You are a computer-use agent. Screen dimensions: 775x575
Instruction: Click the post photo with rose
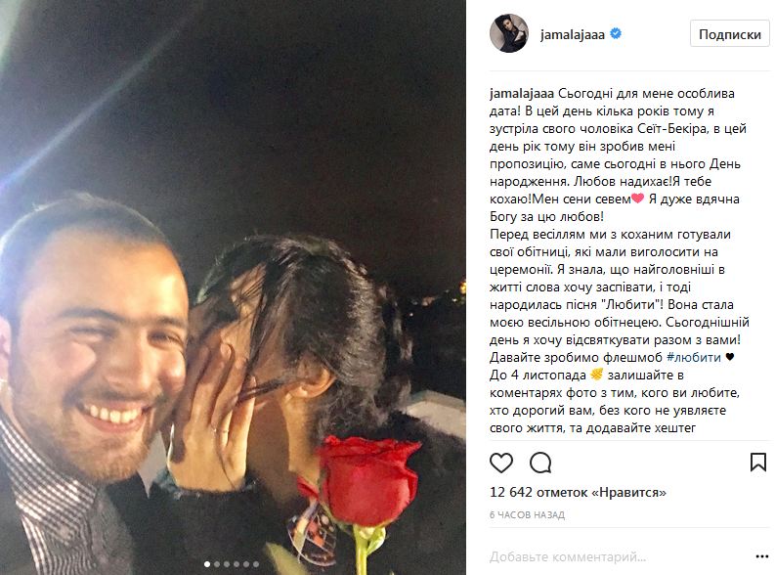point(233,287)
